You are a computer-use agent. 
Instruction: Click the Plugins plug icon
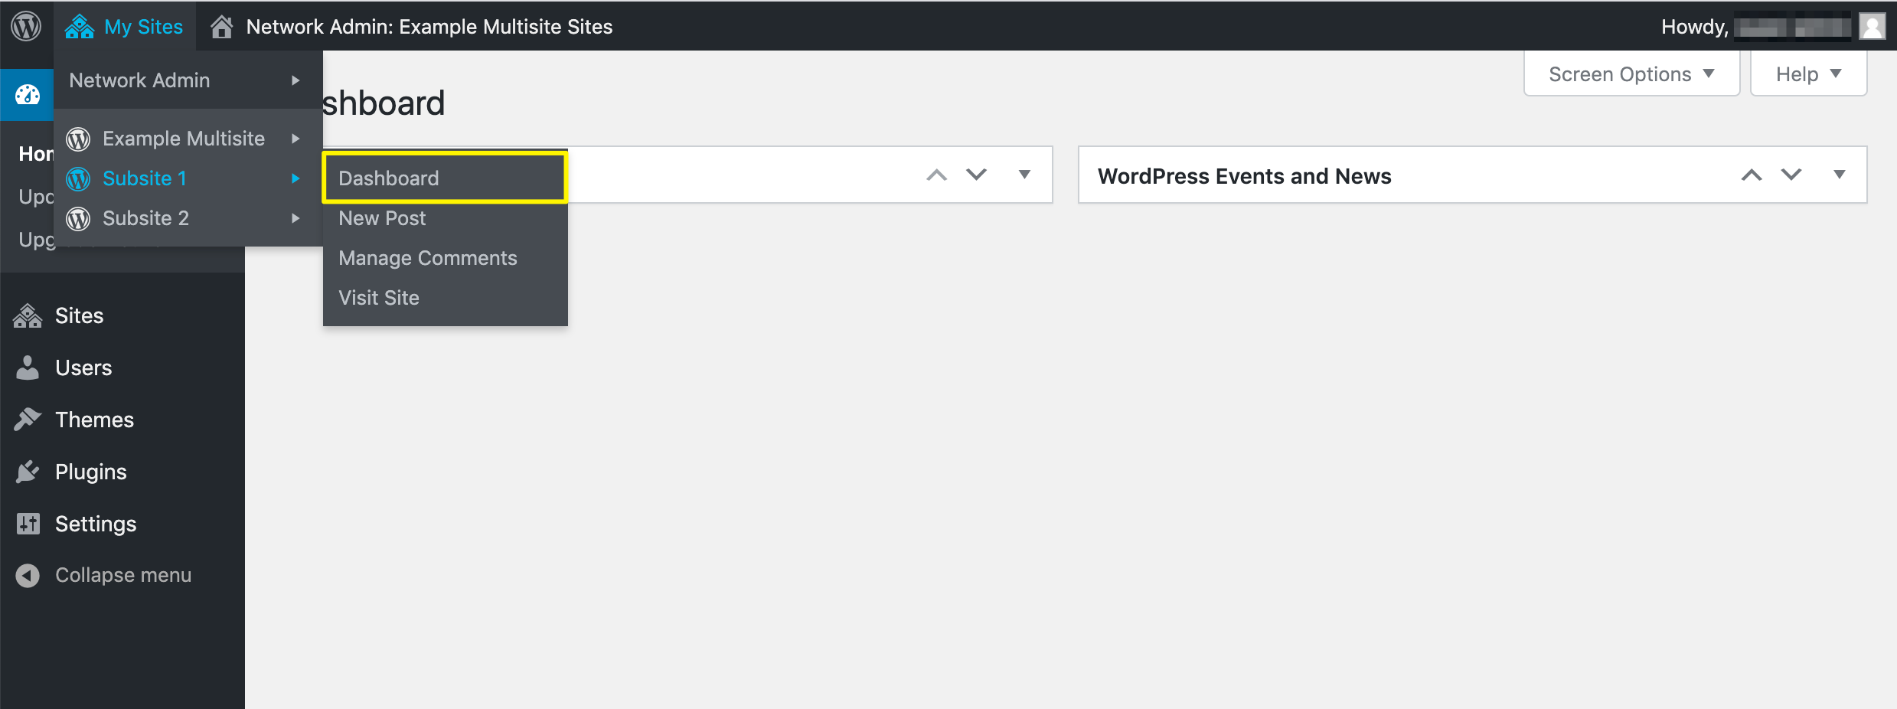pyautogui.click(x=28, y=472)
